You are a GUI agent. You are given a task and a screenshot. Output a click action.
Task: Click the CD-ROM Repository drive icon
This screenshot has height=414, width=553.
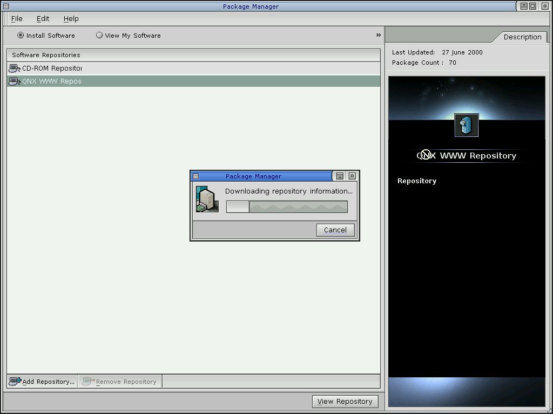point(14,68)
